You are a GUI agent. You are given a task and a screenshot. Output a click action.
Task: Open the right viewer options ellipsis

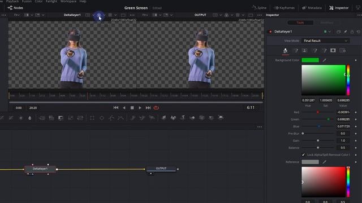[x=260, y=15]
